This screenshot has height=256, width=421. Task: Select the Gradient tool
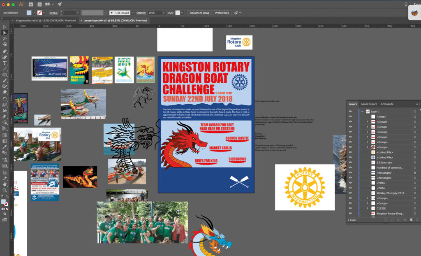coord(5,141)
